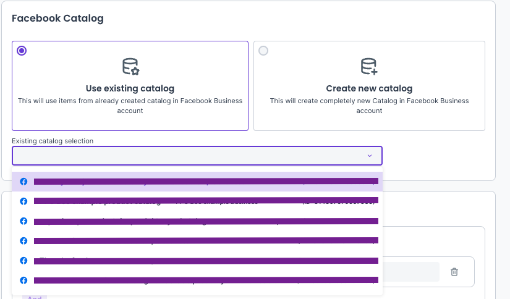
Task: Click the partially hidden And condition tag
Action: (x=35, y=297)
